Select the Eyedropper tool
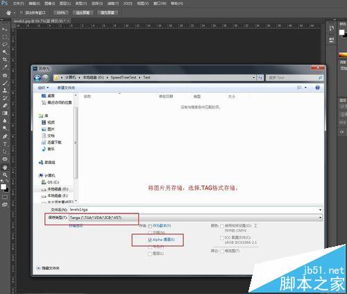This screenshot has height=294, width=347. click(5, 67)
